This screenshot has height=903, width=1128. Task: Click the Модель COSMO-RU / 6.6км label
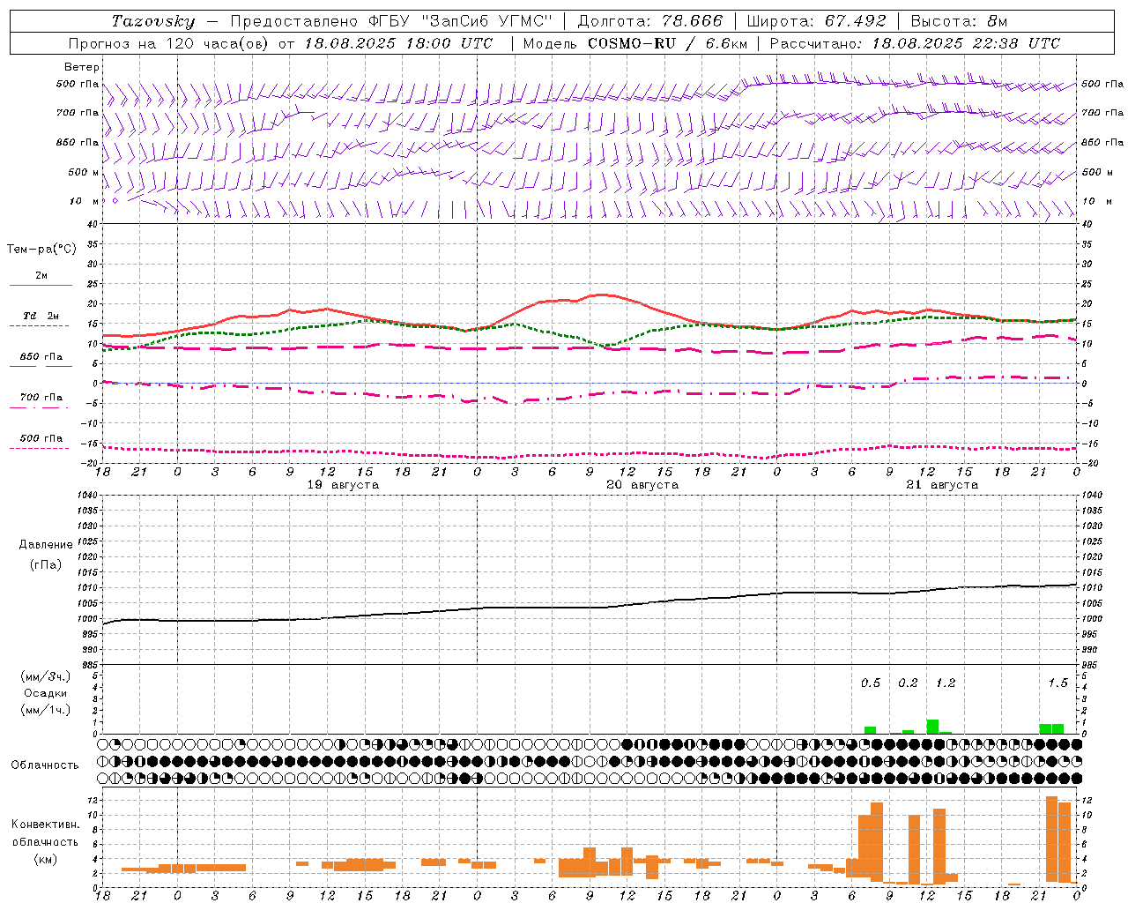coord(635,43)
